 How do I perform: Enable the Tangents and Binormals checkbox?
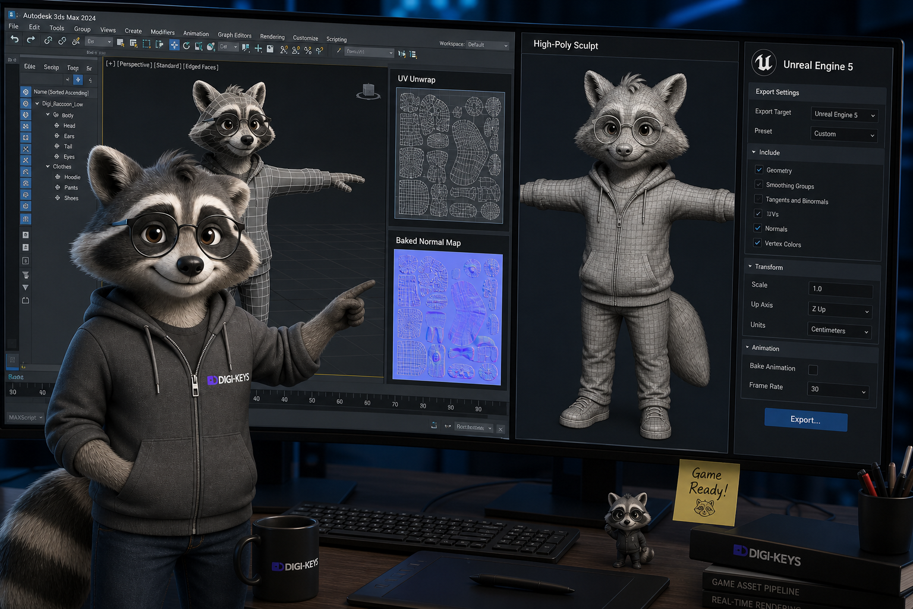[x=758, y=199]
